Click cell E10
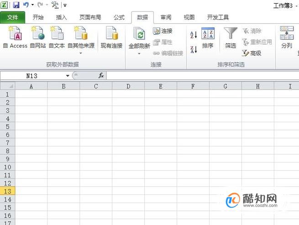Screen dimensions: 299x225 coord(161,167)
